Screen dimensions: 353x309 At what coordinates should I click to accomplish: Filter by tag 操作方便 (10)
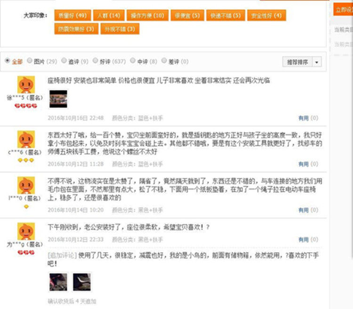147,16
